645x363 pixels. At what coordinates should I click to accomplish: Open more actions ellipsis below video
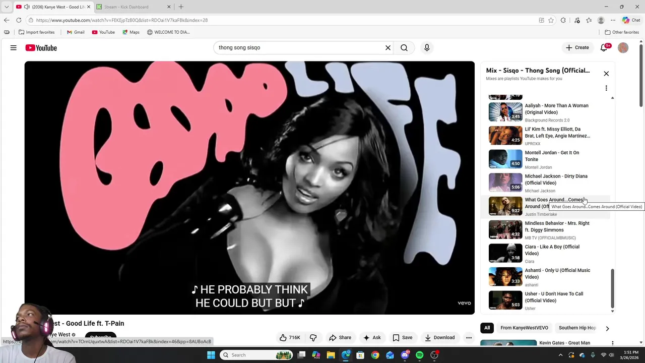point(469,338)
